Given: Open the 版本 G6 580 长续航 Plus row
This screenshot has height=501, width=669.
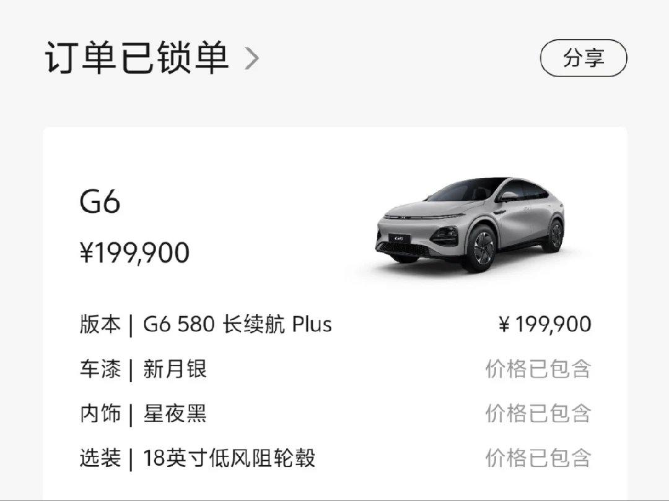Looking at the screenshot, I should 335,324.
